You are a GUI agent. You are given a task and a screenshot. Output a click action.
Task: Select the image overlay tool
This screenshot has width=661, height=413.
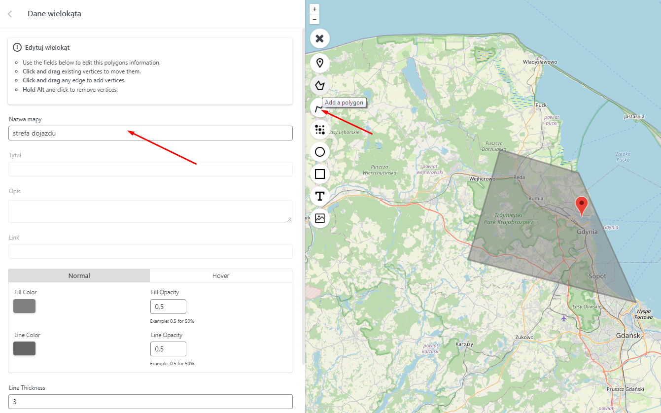319,218
